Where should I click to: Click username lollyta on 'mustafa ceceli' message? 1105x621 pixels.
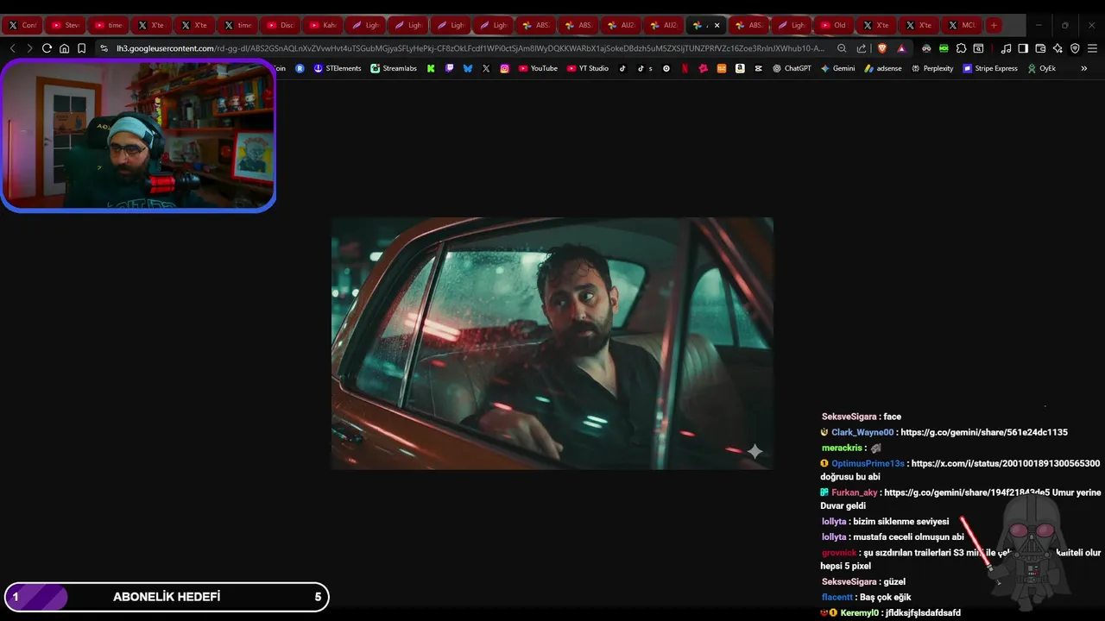834,536
